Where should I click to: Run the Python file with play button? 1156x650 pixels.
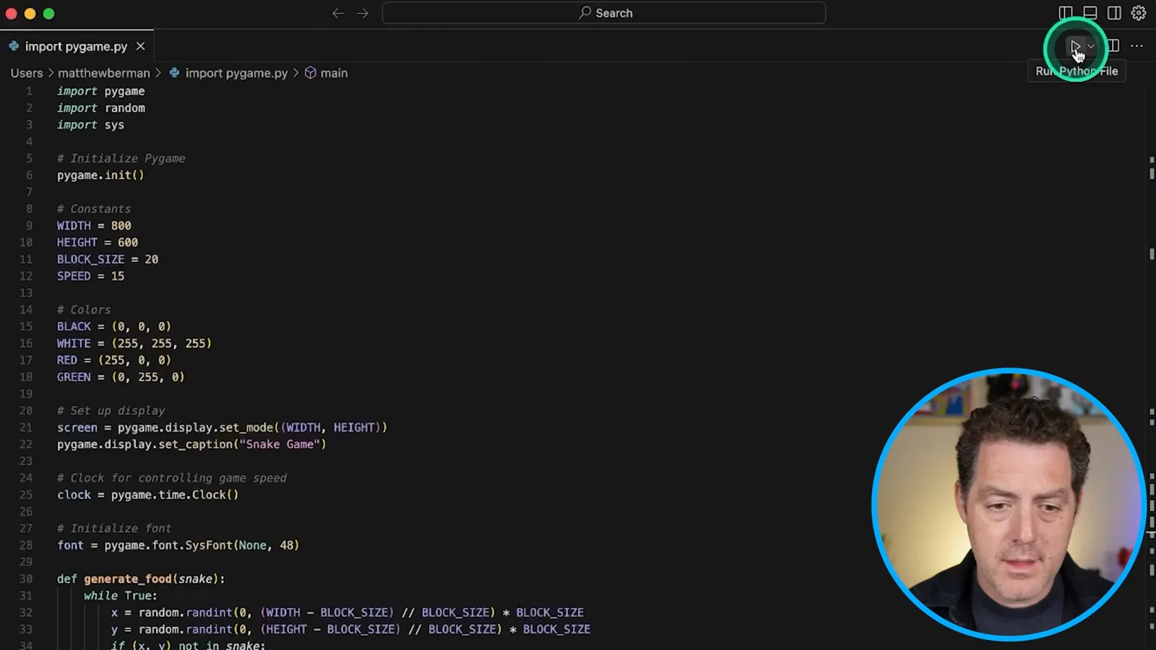click(x=1075, y=46)
